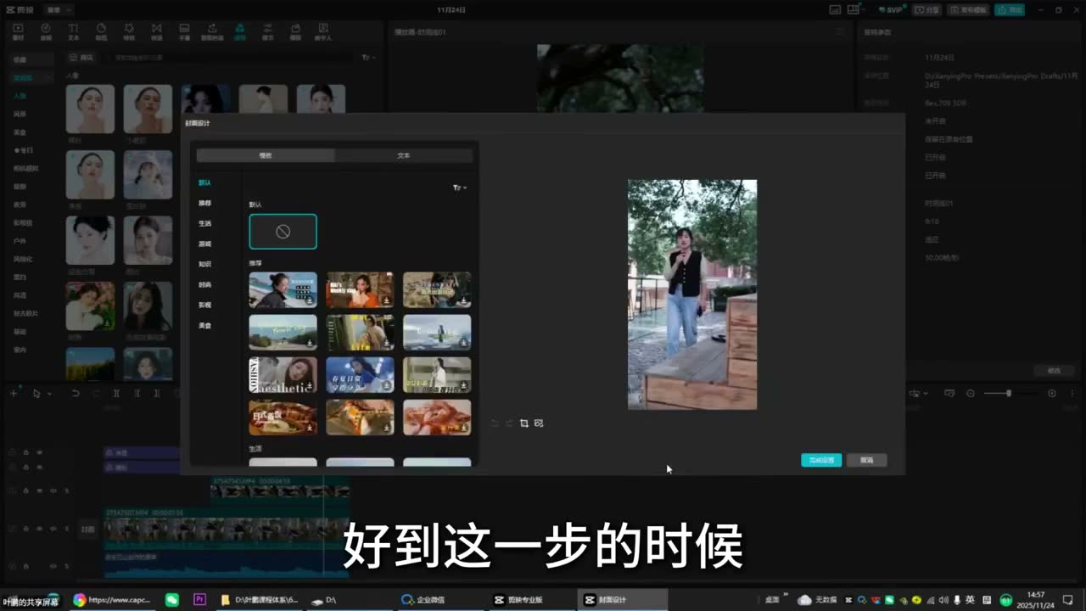Open 转场 transitions icon in main toolbar

point(156,32)
